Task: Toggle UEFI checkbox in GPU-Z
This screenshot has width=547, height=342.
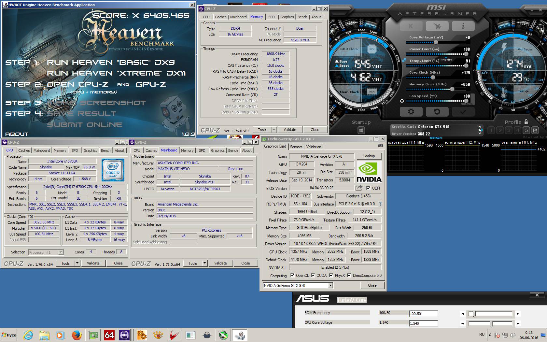Action: tap(368, 188)
